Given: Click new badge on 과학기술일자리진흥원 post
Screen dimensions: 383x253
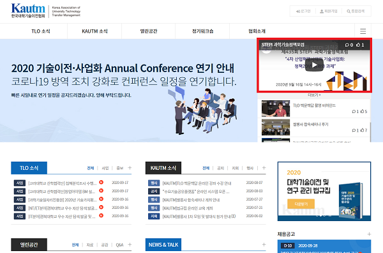Looking at the screenshot, I should [x=101, y=199].
